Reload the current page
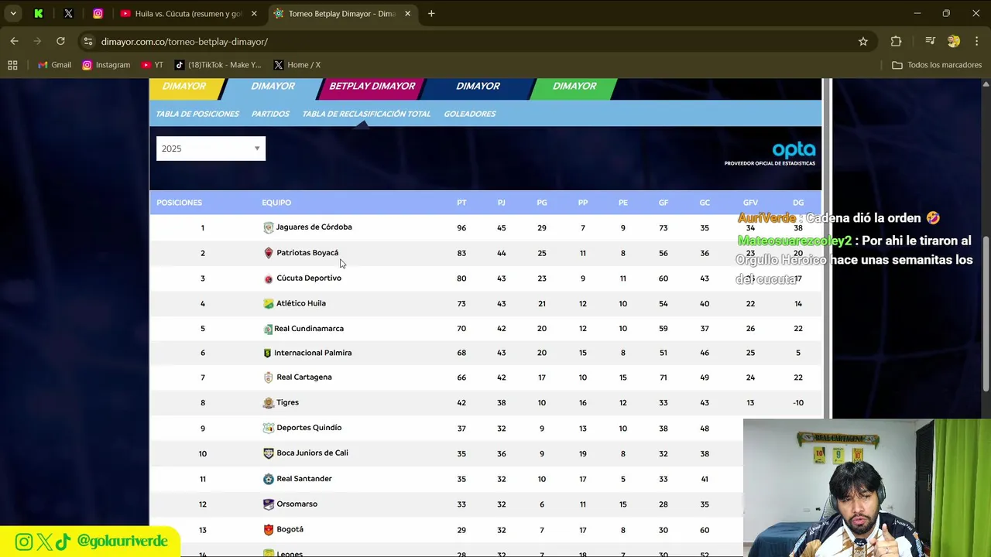The height and width of the screenshot is (557, 991). (x=60, y=41)
